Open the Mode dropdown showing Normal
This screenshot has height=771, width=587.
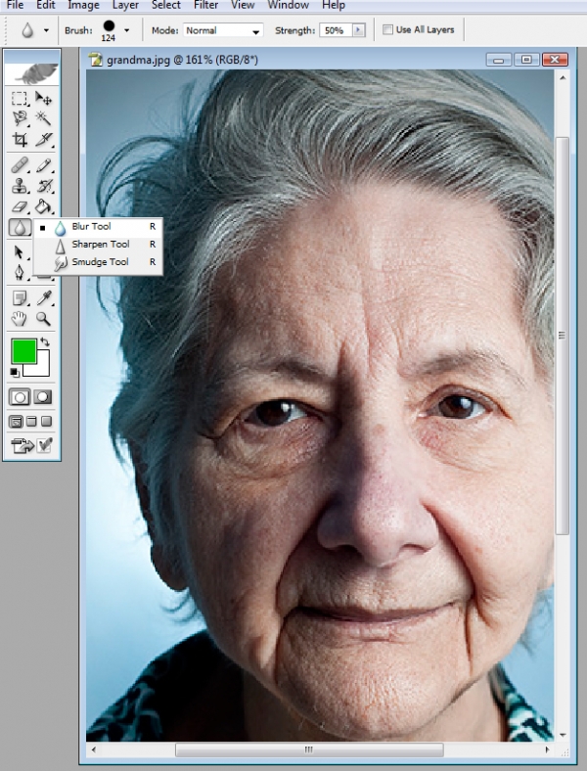(x=223, y=30)
